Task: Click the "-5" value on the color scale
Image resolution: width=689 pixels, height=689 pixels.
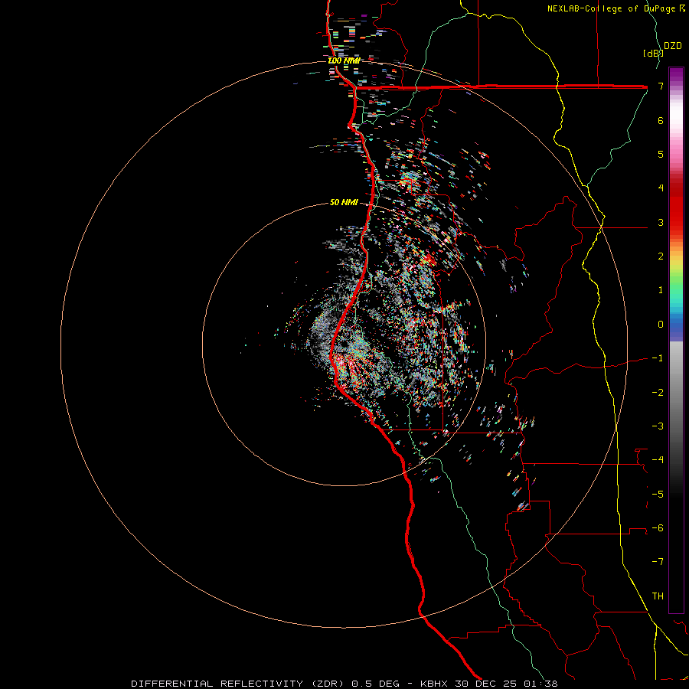Action: tap(658, 495)
